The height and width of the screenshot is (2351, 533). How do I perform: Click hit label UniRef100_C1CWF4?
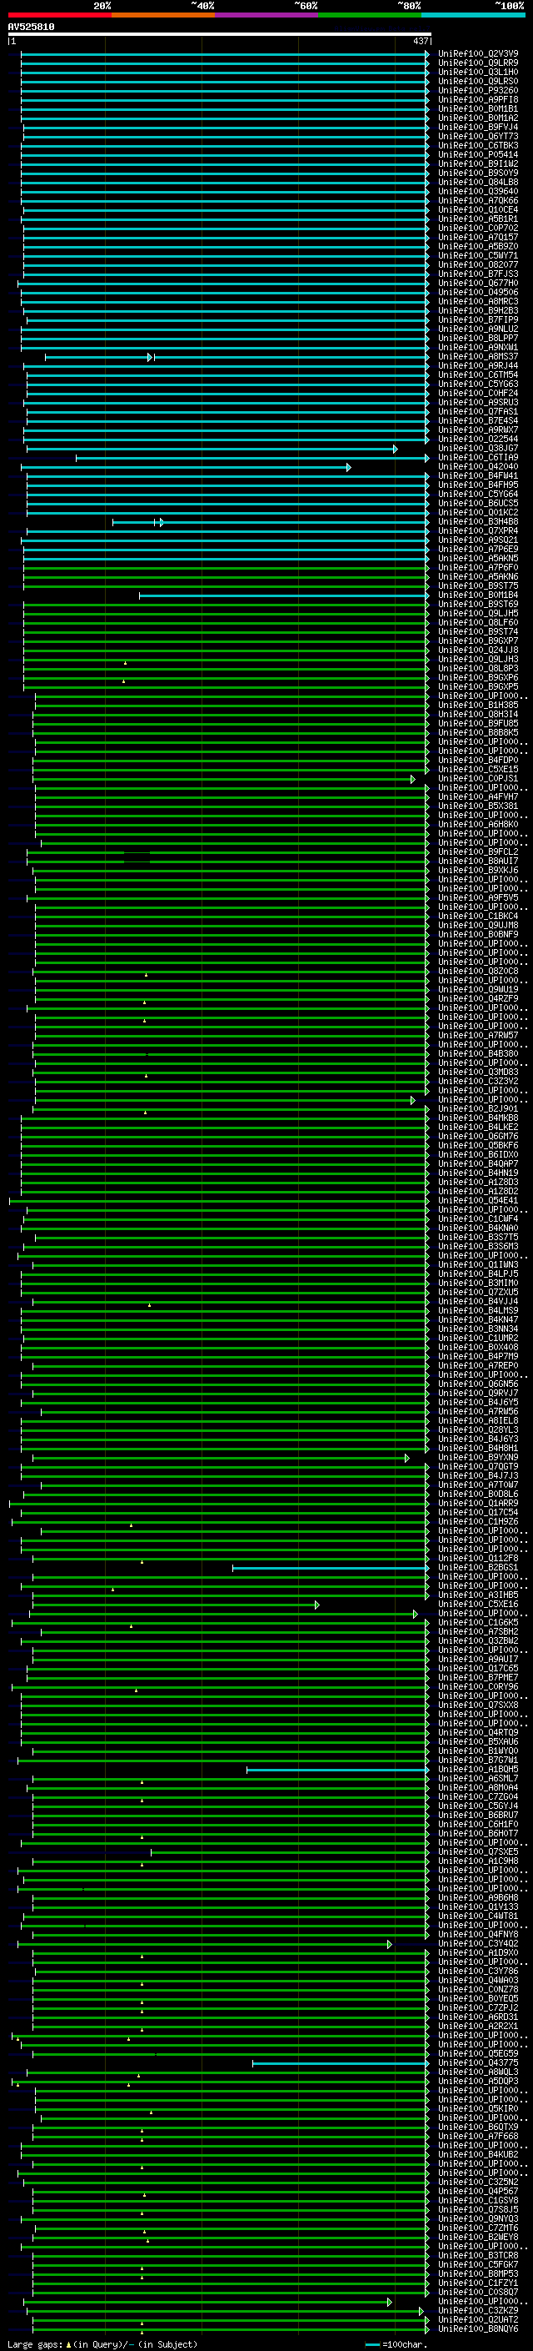478,1219
